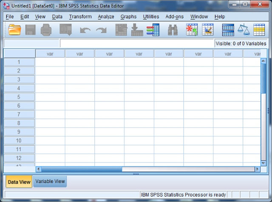This screenshot has width=272, height=202.
Task: Select row header 10
Action: click(19, 141)
